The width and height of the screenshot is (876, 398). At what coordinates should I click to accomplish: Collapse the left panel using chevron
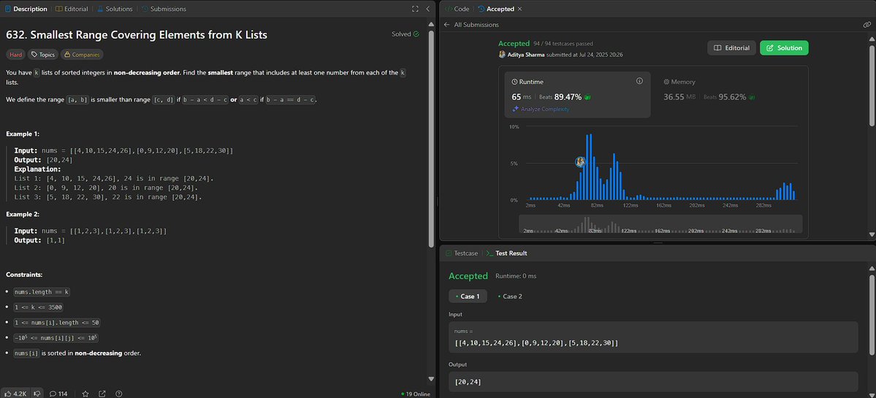427,9
